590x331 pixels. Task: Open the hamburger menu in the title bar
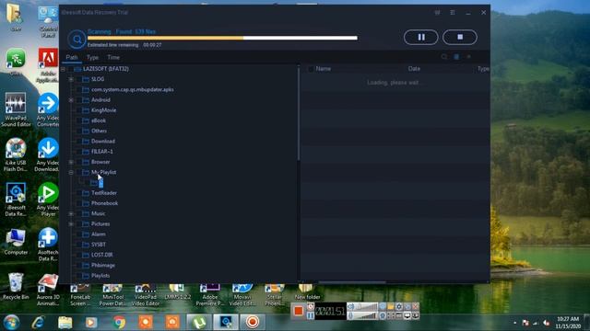click(x=453, y=12)
